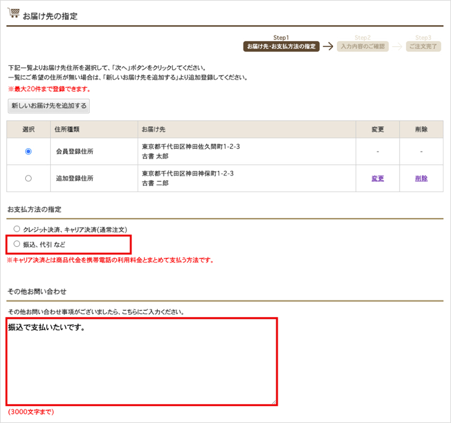Click the name 古書 二郎
The image size is (451, 423).
(155, 183)
